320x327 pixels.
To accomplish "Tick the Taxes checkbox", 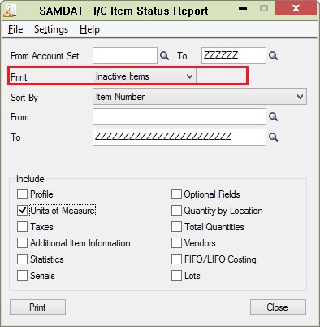I will pyautogui.click(x=22, y=227).
